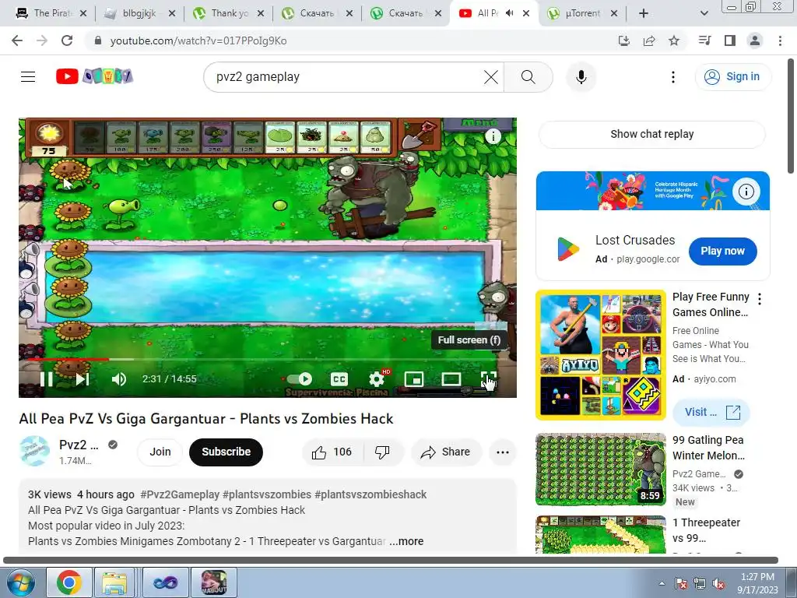This screenshot has width=797, height=598.
Task: Go to YouTube home via logo
Action: coord(94,76)
